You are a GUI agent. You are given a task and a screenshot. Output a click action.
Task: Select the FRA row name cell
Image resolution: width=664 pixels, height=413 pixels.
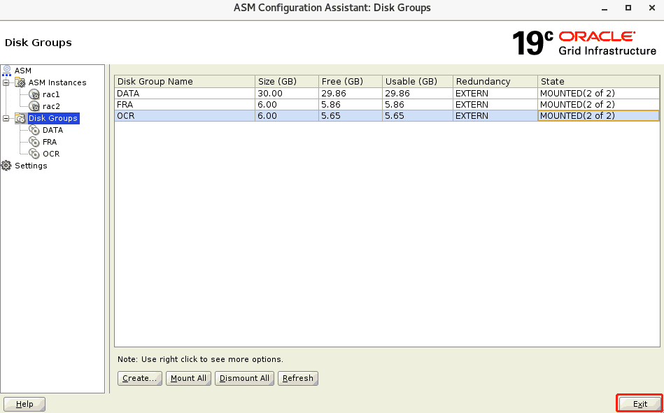point(185,105)
